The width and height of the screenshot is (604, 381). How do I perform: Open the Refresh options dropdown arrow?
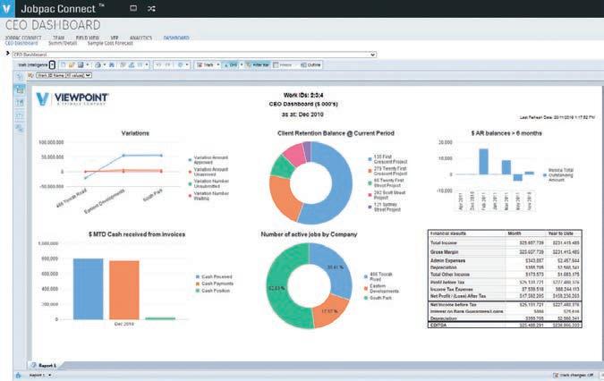(x=187, y=65)
